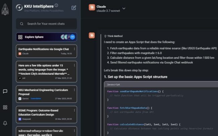The width and height of the screenshot is (218, 136).
Task: Open the chat bubble icon in left rail
Action: click(5, 91)
